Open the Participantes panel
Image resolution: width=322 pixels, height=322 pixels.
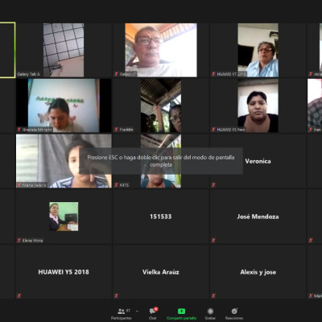pyautogui.click(x=122, y=314)
